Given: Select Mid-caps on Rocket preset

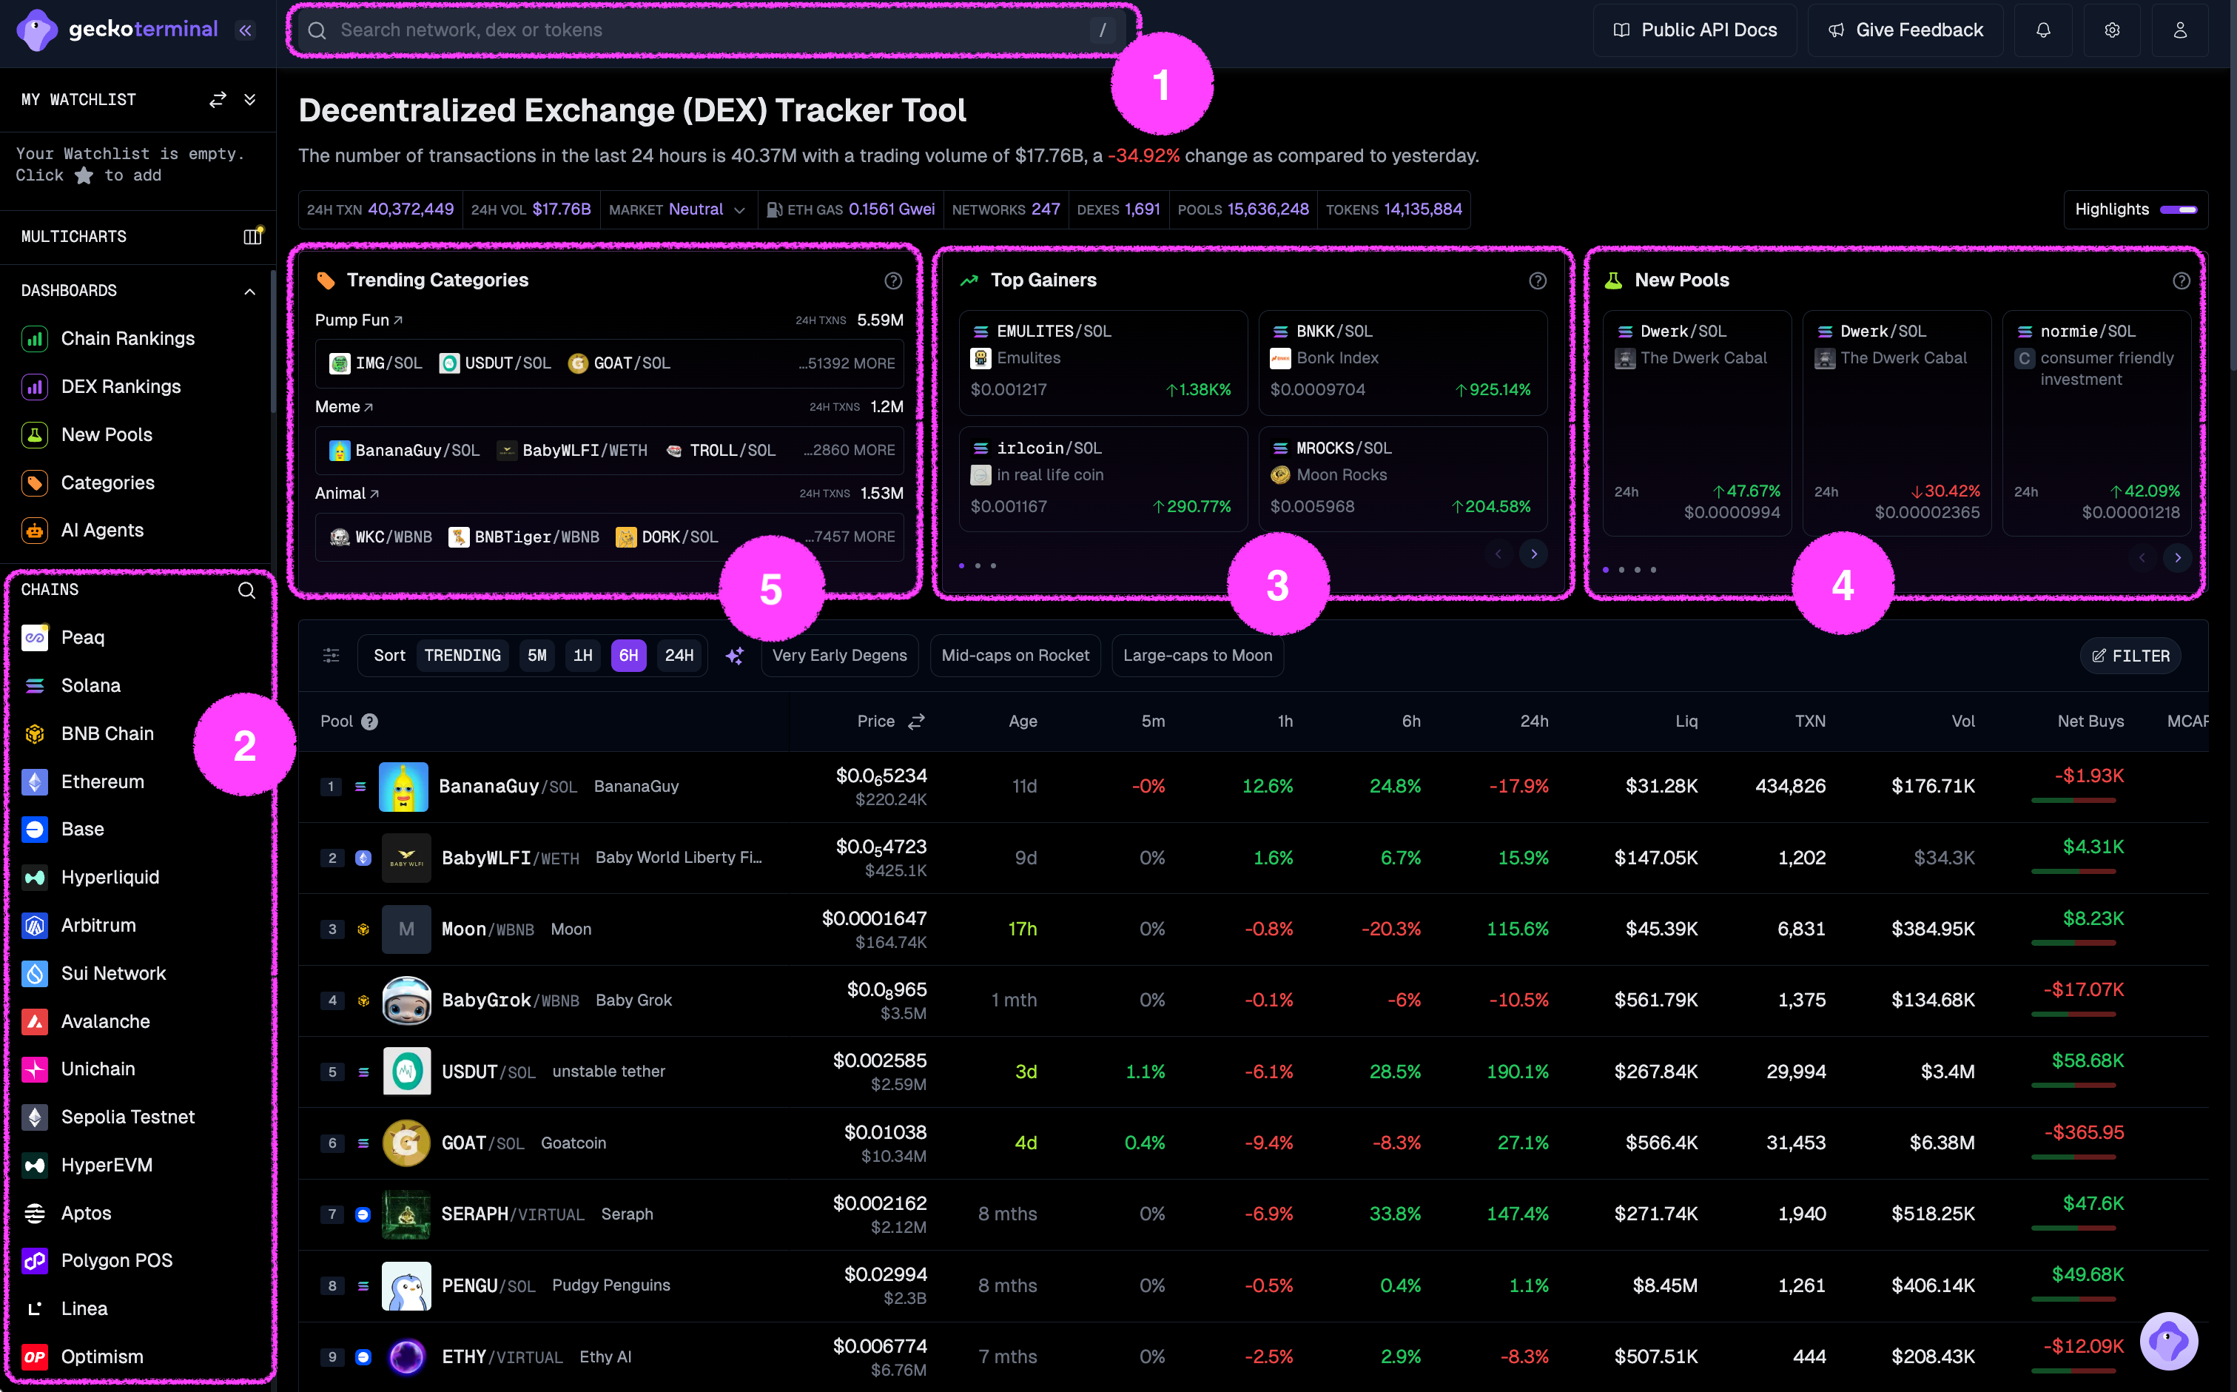Looking at the screenshot, I should 1015,656.
